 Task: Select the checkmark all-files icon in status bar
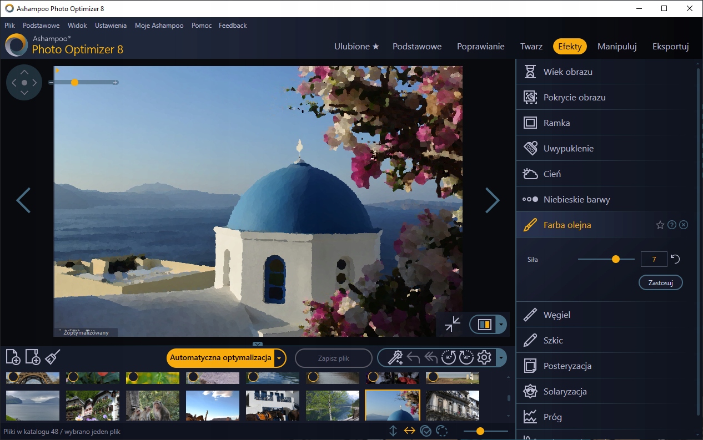tap(426, 431)
